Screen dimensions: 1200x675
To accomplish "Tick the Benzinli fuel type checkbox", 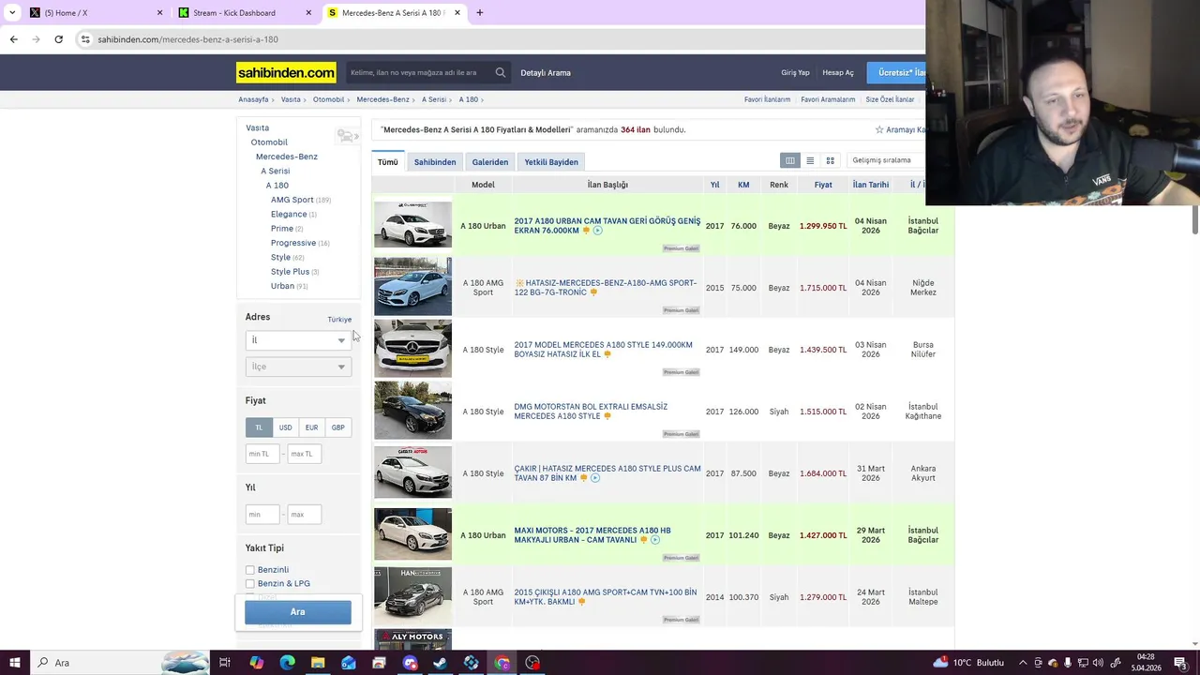I will click(x=250, y=570).
